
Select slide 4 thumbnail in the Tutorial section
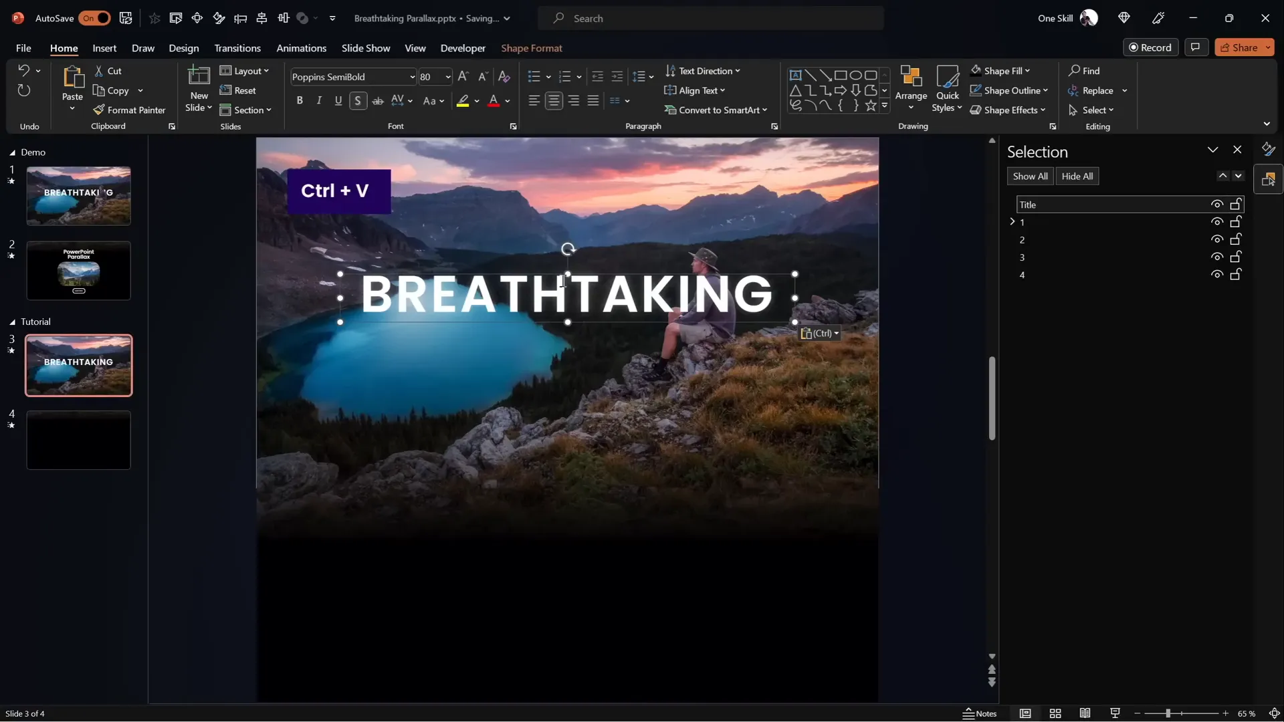[78, 440]
